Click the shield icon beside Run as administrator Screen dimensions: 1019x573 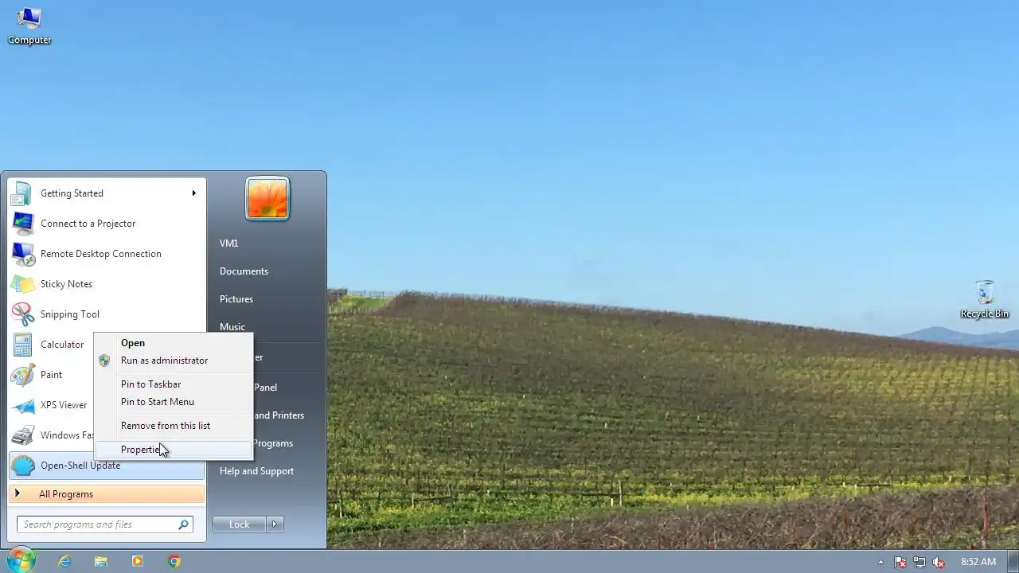(x=104, y=361)
